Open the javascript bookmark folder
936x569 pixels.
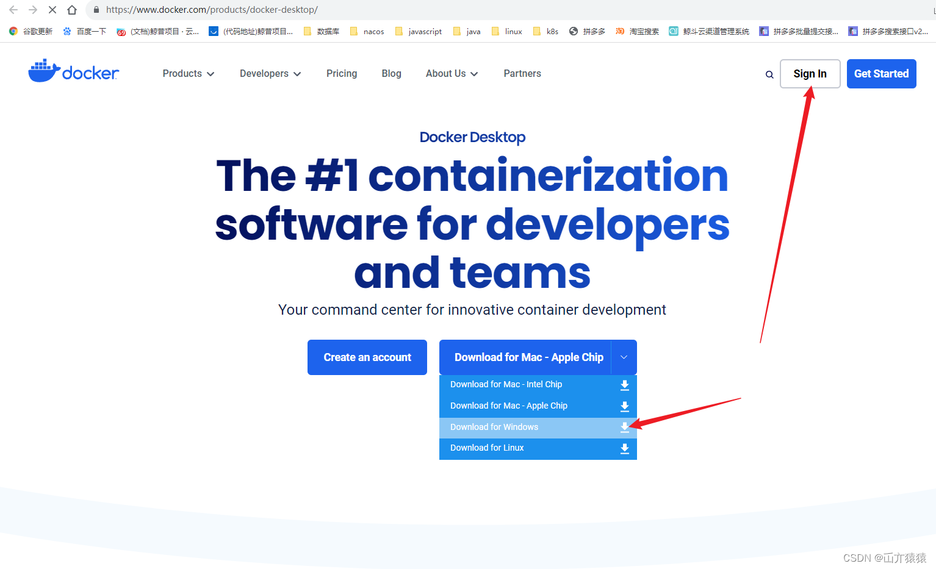[419, 31]
